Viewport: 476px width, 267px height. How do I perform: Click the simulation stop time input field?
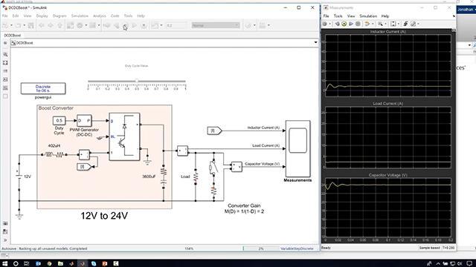click(x=176, y=25)
